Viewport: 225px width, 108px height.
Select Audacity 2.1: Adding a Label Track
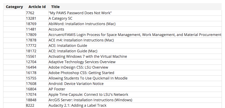pyautogui.click(x=77, y=105)
